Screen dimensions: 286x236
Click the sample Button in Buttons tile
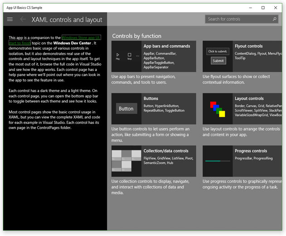coord(126,109)
